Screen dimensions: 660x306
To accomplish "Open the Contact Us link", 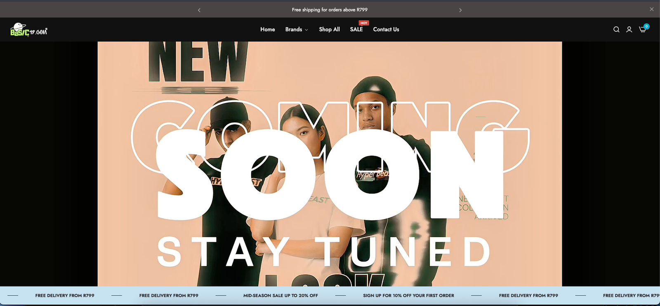I will (x=386, y=30).
